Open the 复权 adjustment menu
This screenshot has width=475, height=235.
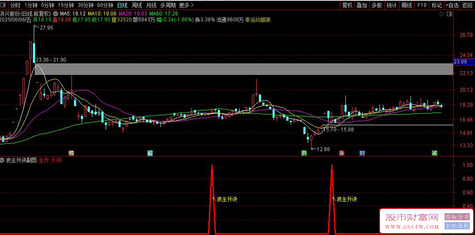pos(347,5)
